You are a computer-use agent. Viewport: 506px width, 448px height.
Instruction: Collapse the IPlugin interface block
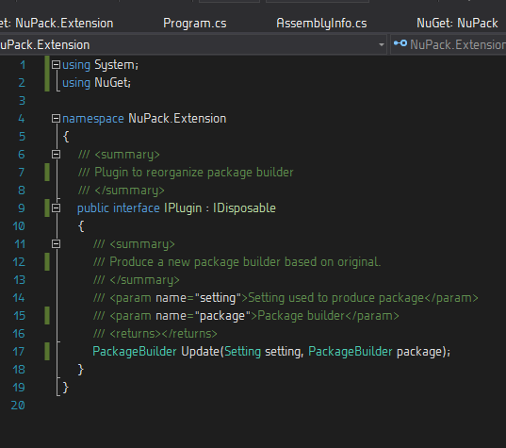coord(56,208)
